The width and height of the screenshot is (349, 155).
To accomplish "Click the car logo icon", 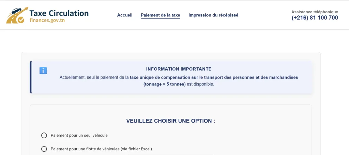I will [17, 15].
